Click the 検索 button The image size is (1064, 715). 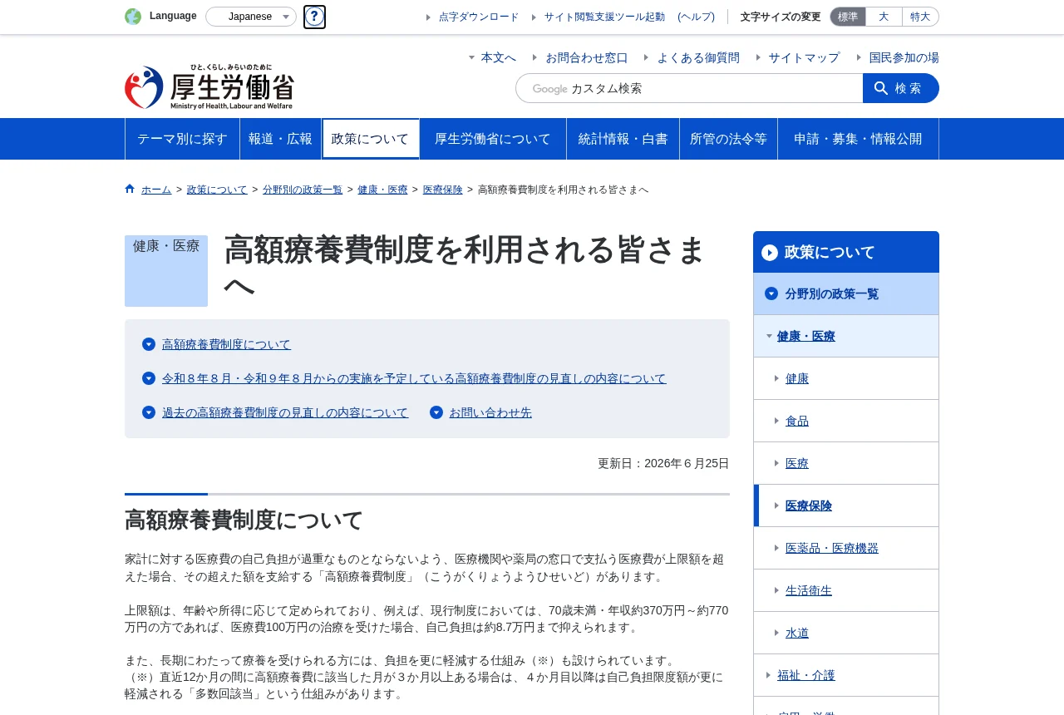[901, 88]
